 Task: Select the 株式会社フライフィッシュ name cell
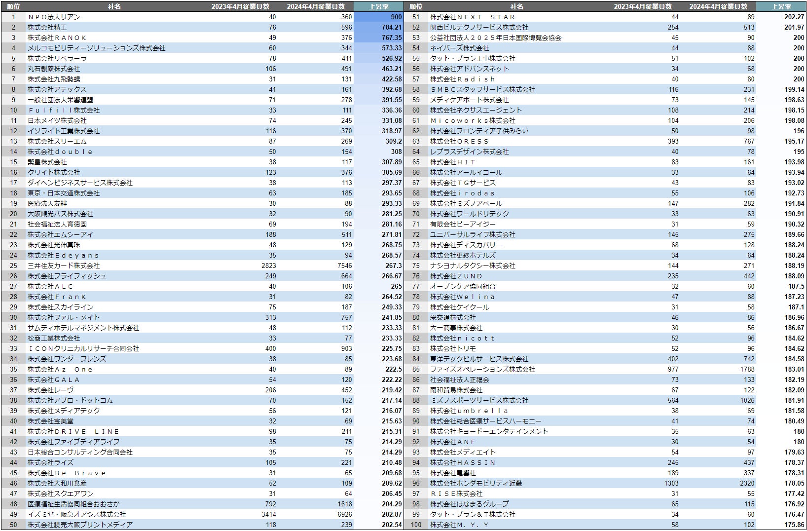67,276
